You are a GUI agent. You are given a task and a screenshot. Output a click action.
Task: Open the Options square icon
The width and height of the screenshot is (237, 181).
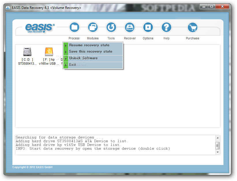click(x=148, y=27)
